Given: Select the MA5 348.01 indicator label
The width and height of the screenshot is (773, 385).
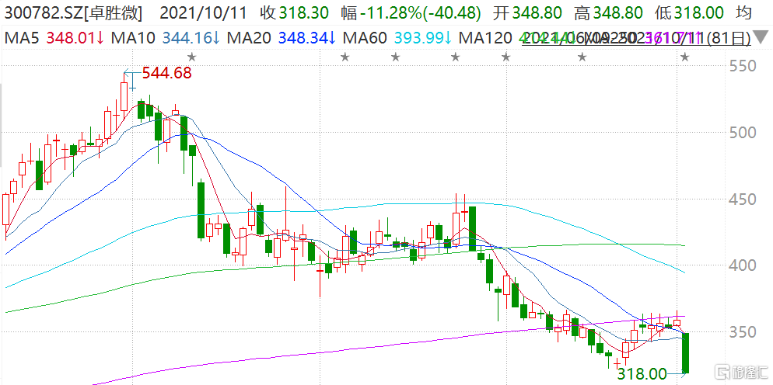Looking at the screenshot, I should 54,37.
